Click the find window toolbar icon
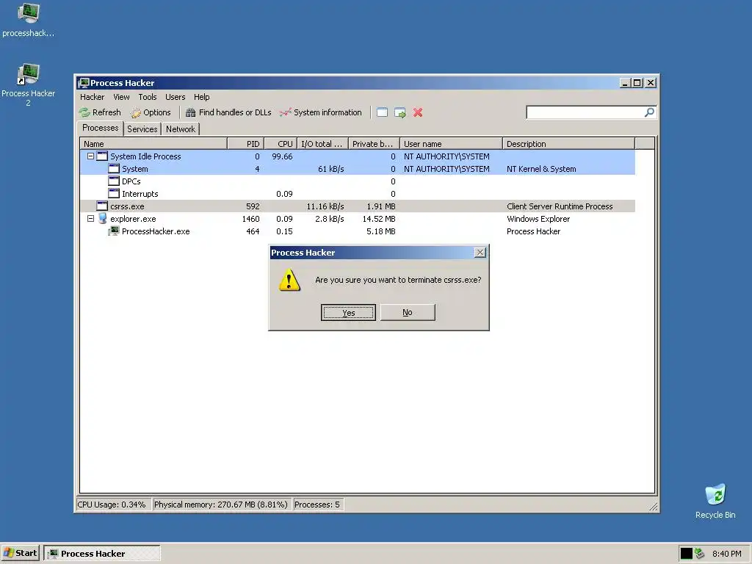The width and height of the screenshot is (752, 564). [x=382, y=112]
